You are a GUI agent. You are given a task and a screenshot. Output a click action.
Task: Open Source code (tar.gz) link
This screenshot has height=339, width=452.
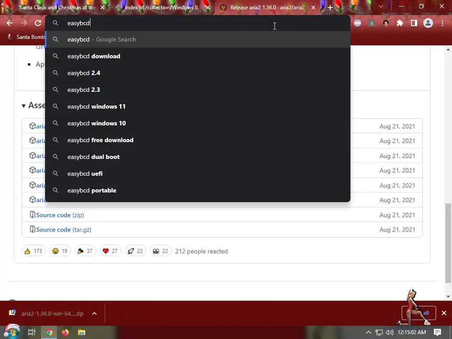[x=64, y=230]
